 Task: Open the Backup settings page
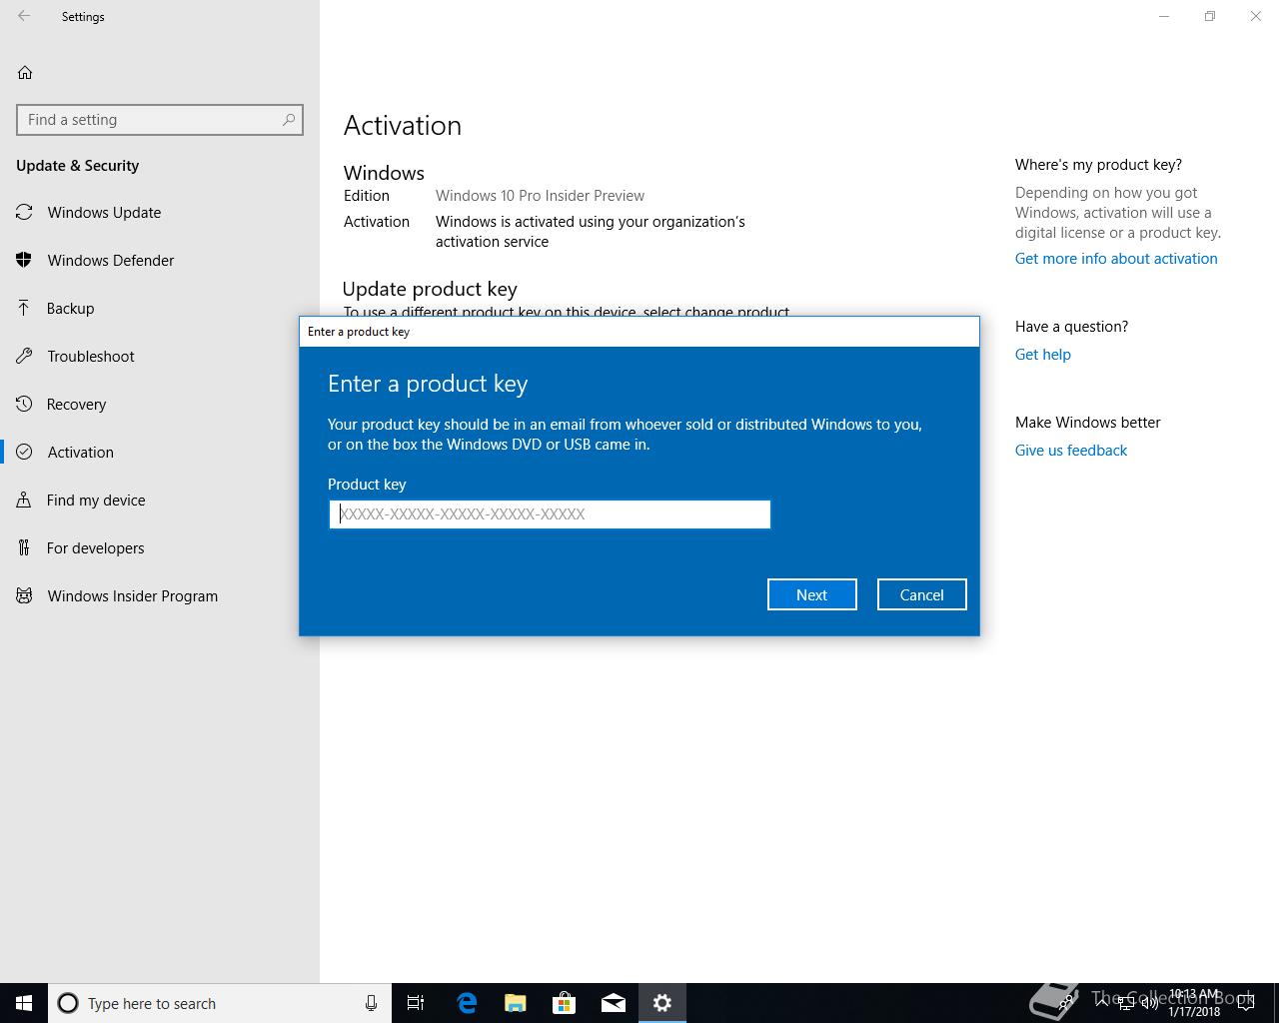tap(160, 308)
